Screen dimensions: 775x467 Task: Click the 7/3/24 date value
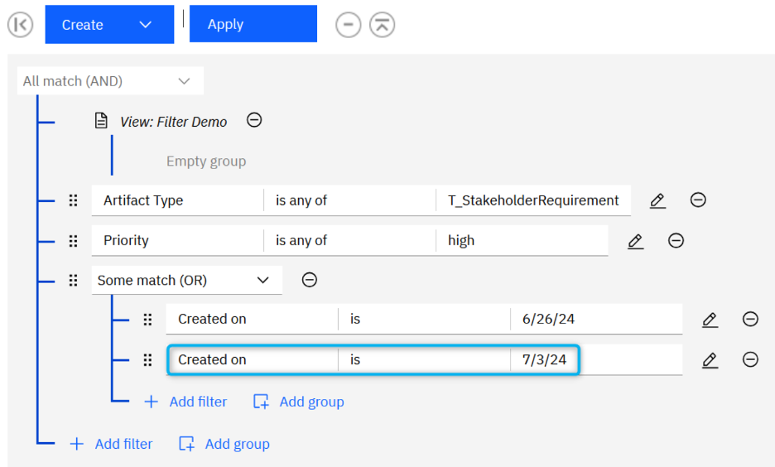click(597, 359)
